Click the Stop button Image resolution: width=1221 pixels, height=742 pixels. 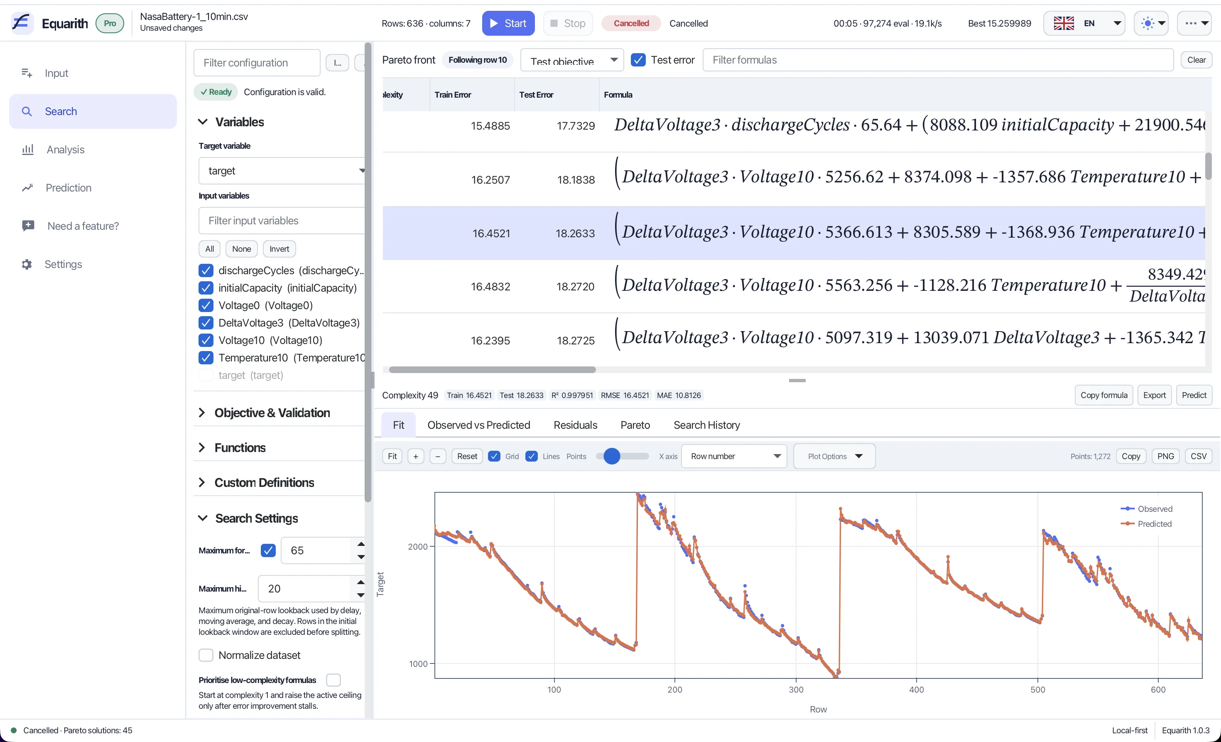pos(568,23)
